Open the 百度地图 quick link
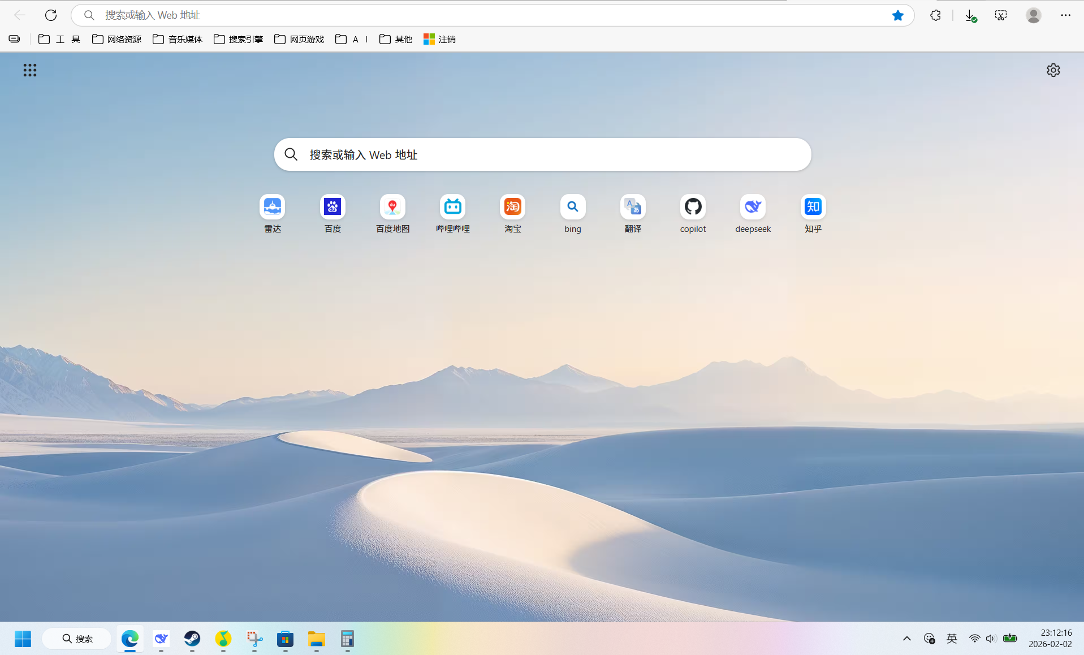Image resolution: width=1084 pixels, height=655 pixels. (392, 214)
